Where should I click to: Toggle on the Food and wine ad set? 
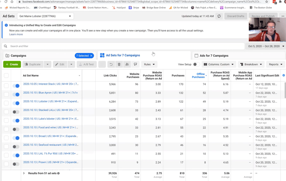pos(16,129)
